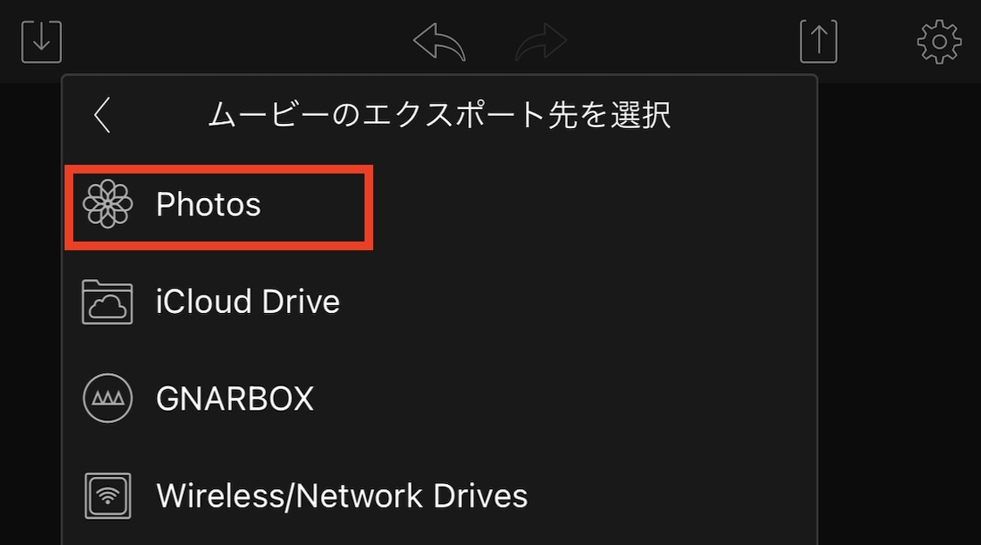
Task: Click the Photos flower icon
Action: click(x=106, y=205)
